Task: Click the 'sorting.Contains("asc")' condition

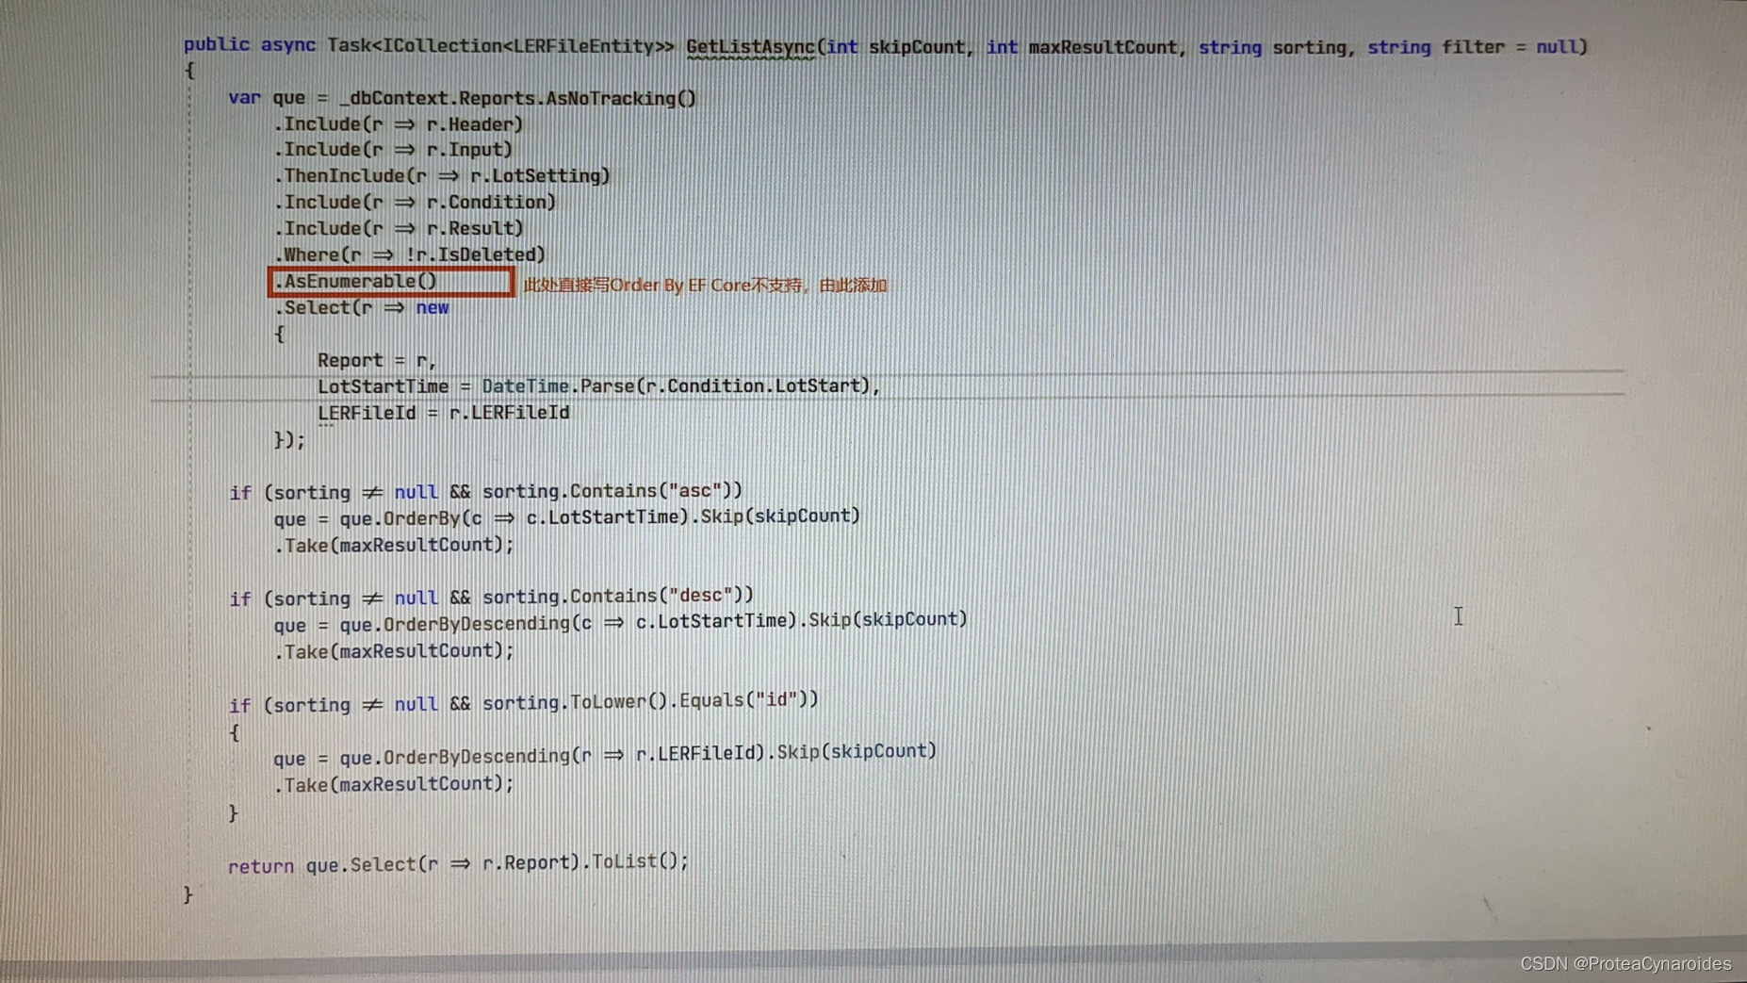Action: tap(607, 491)
